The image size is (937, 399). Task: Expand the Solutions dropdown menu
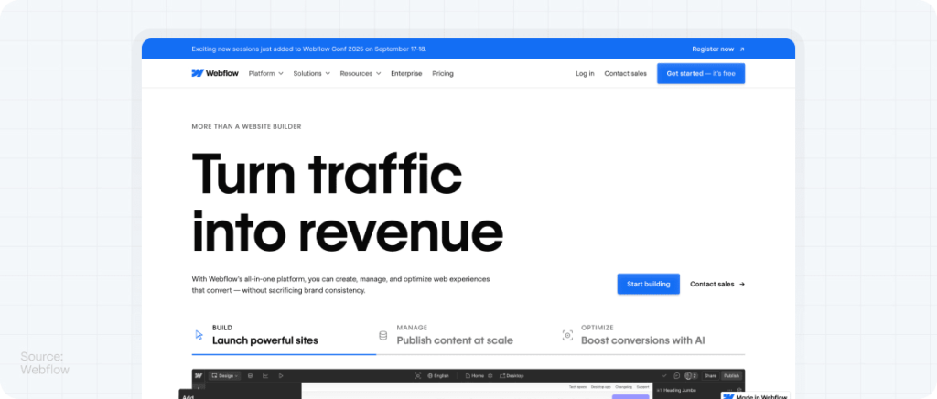(x=311, y=73)
